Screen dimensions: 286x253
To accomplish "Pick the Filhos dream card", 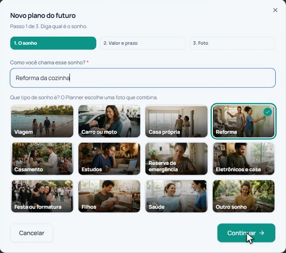I will (x=109, y=196).
